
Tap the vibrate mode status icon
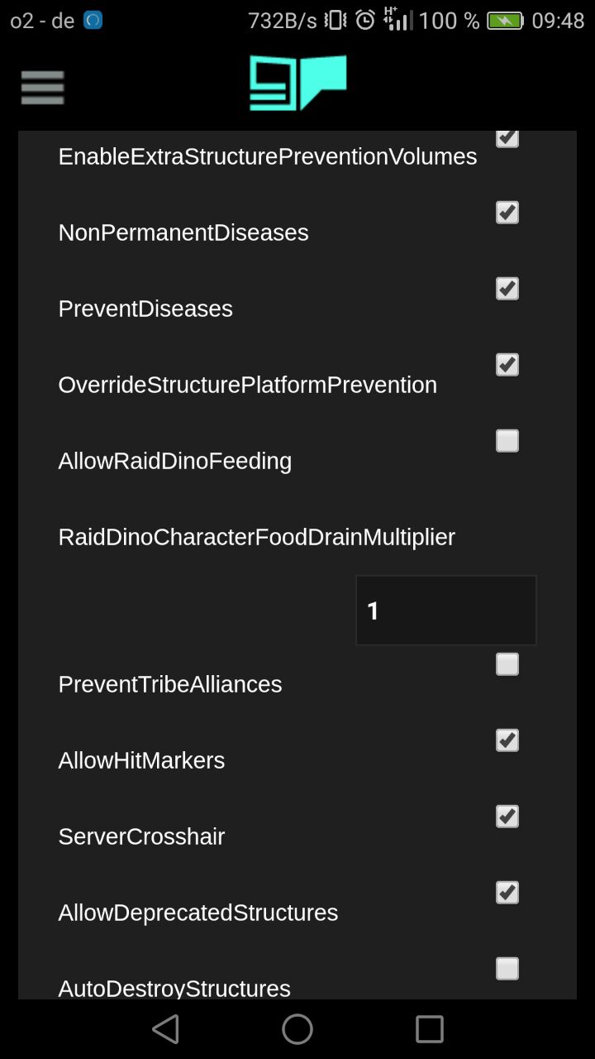pos(336,21)
